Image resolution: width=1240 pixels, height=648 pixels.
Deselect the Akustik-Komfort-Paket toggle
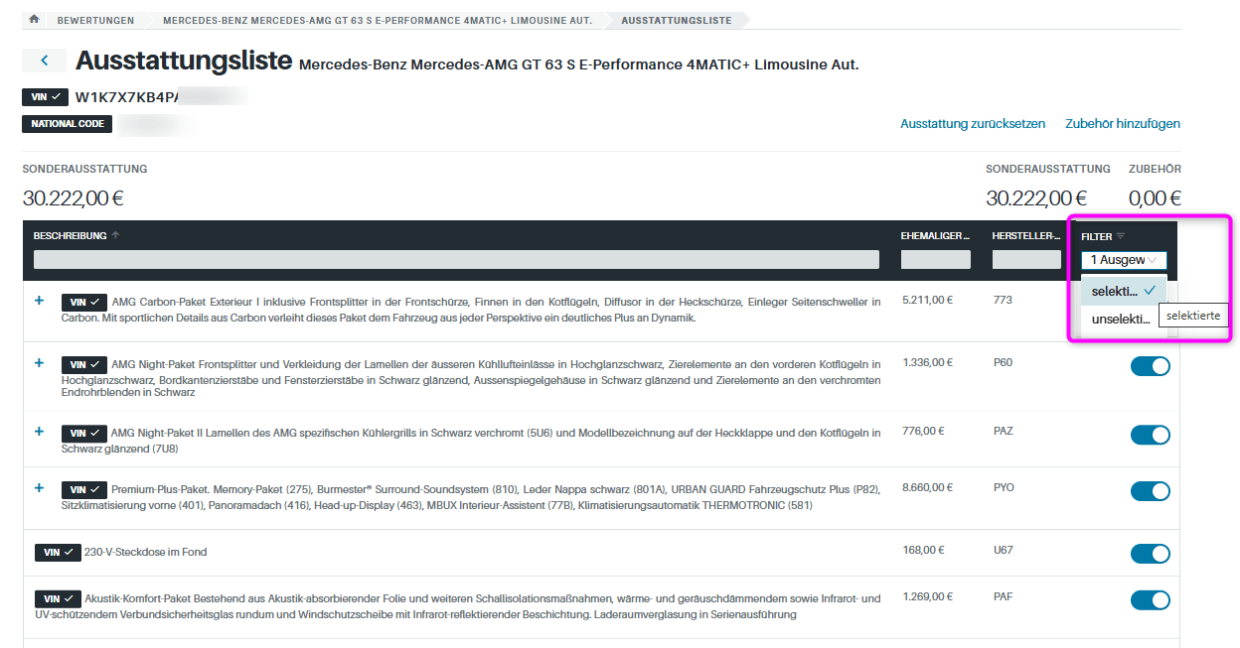(1151, 599)
